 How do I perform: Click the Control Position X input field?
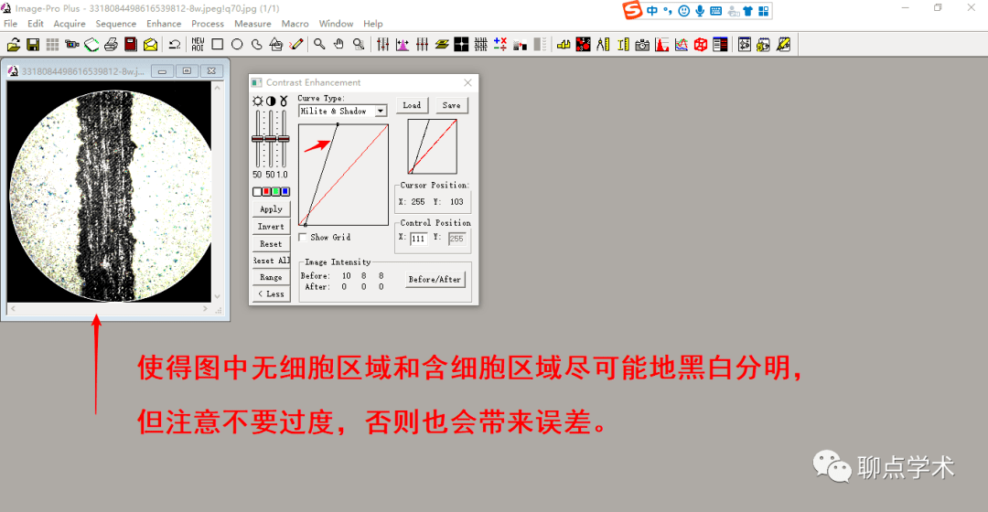(x=418, y=239)
